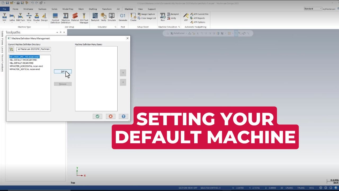Move menu item up with arrow button
Viewport: 339px width, 191px height.
(x=123, y=73)
